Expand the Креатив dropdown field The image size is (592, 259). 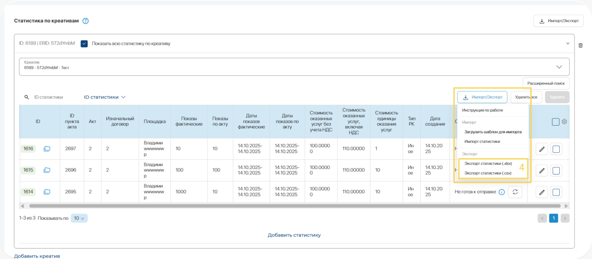pyautogui.click(x=559, y=67)
